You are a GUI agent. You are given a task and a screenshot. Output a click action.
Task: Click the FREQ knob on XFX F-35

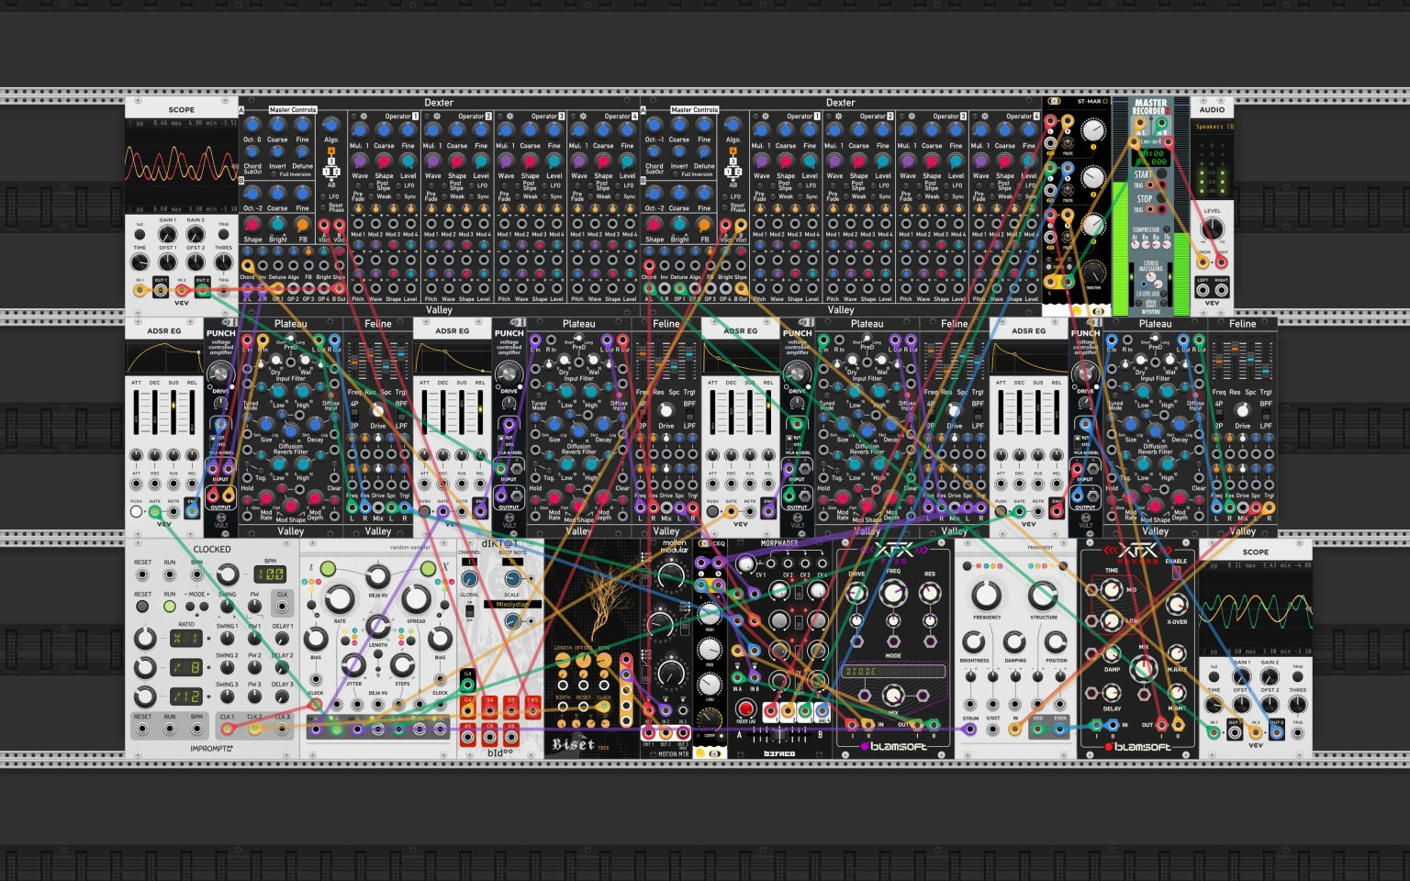point(892,593)
